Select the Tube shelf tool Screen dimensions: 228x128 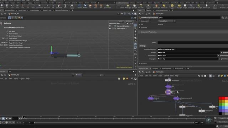point(7,6)
